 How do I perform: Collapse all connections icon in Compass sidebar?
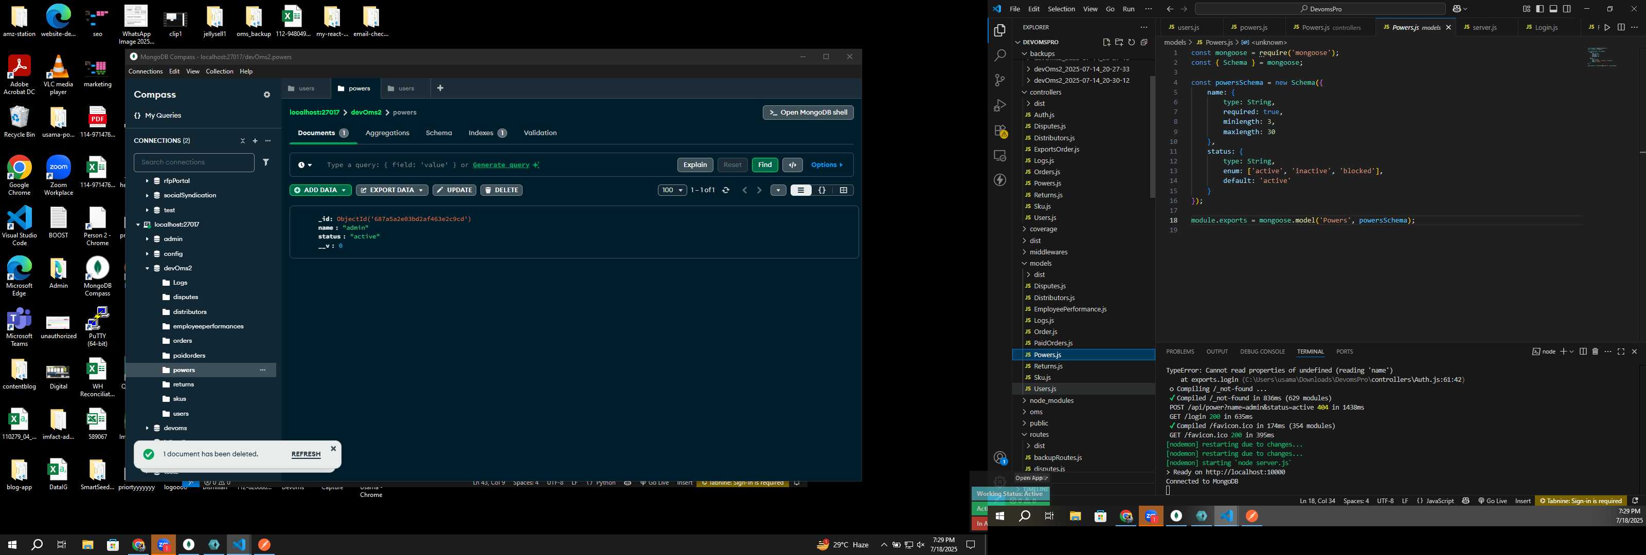pyautogui.click(x=242, y=140)
